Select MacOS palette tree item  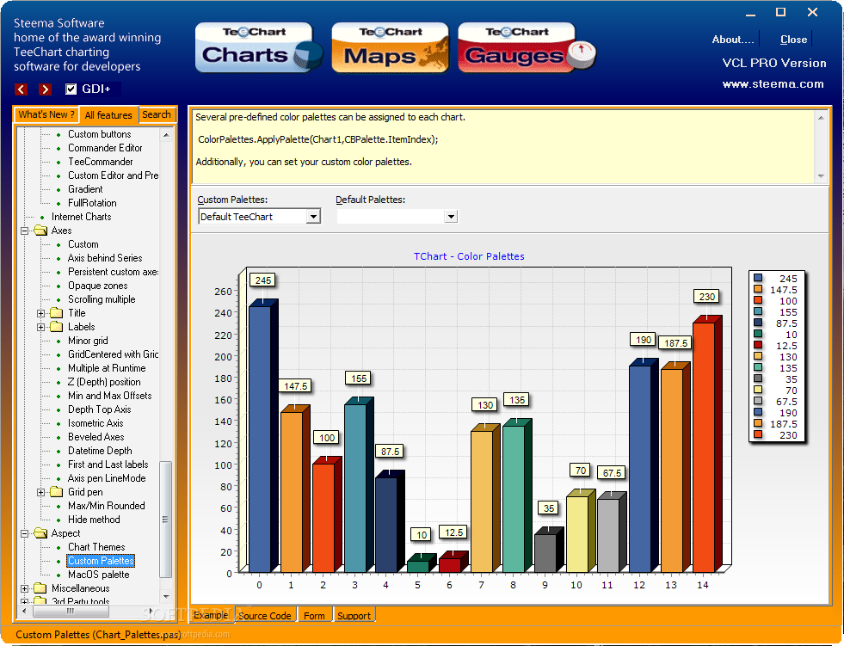pos(98,575)
